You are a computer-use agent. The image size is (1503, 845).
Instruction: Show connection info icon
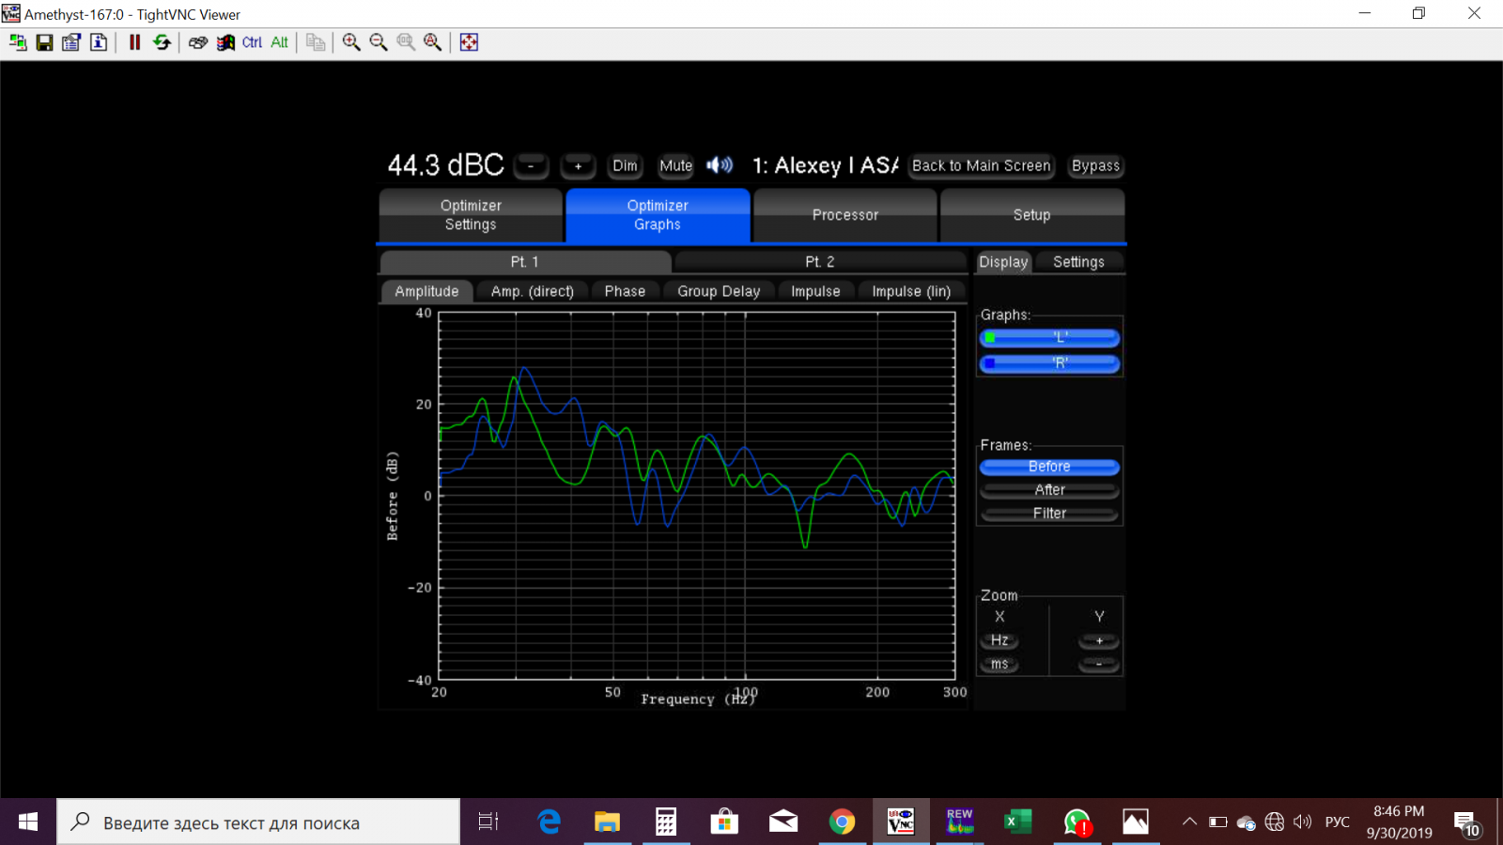pos(99,42)
